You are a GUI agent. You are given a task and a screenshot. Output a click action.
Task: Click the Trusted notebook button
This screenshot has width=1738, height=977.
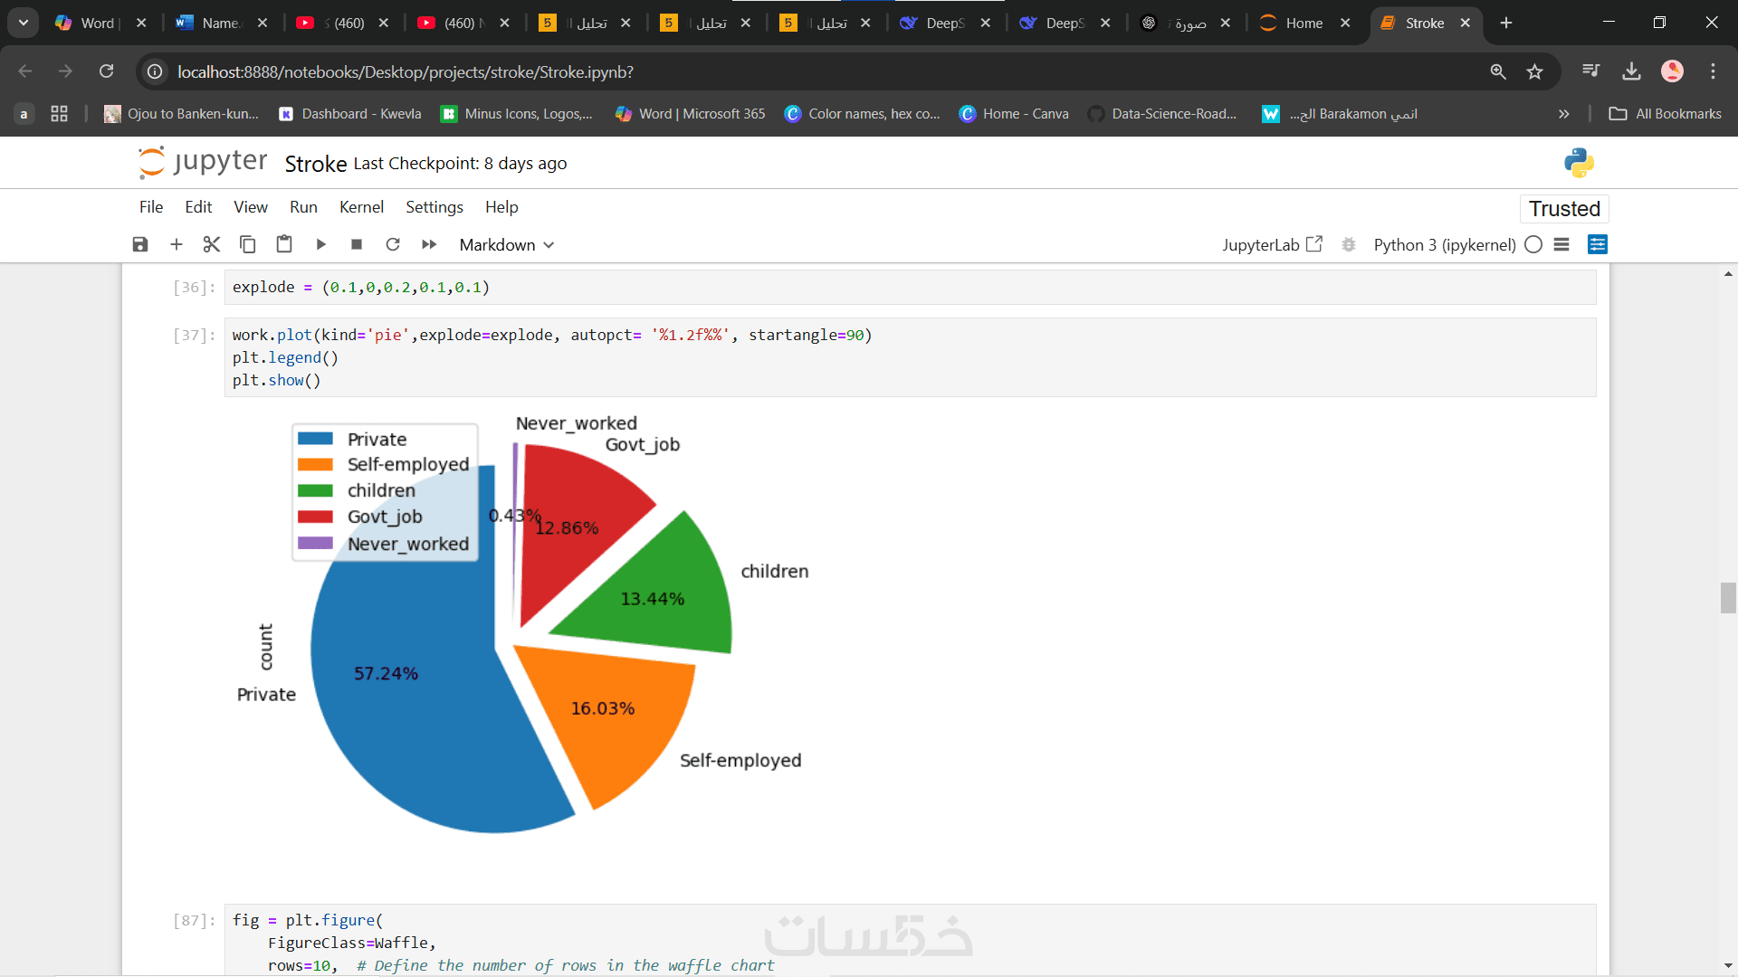click(x=1564, y=209)
